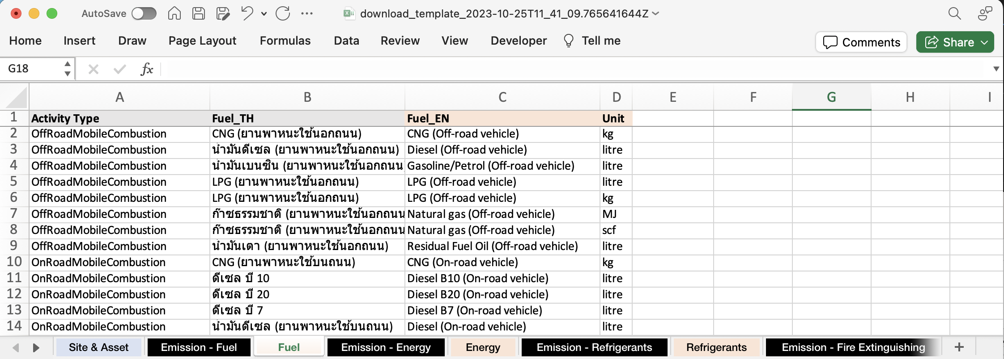This screenshot has height=359, width=1004.
Task: Undo the last action
Action: [247, 14]
